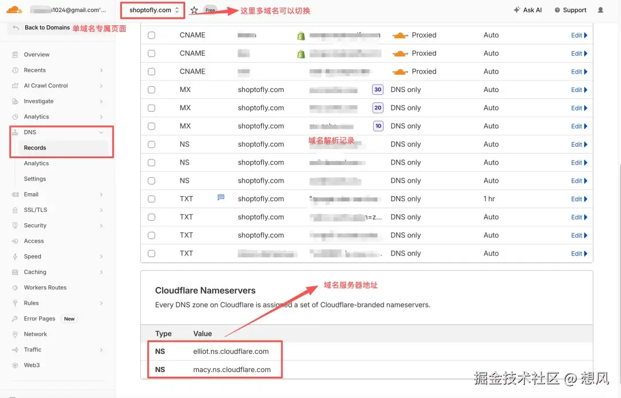This screenshot has width=621, height=398.
Task: Expand the AI Crawl Control section
Action: click(x=101, y=86)
